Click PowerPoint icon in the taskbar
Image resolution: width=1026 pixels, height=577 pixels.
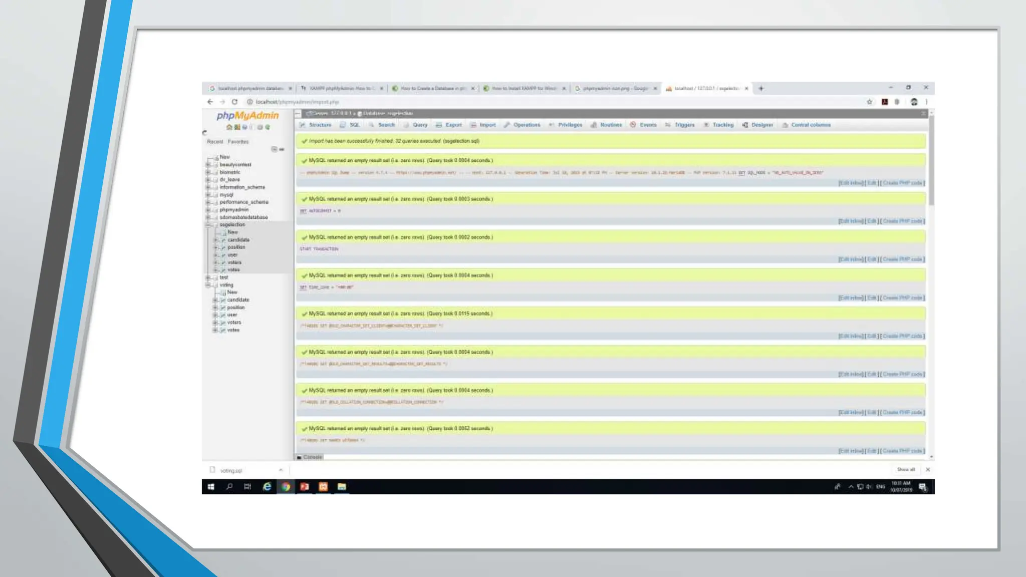point(304,487)
